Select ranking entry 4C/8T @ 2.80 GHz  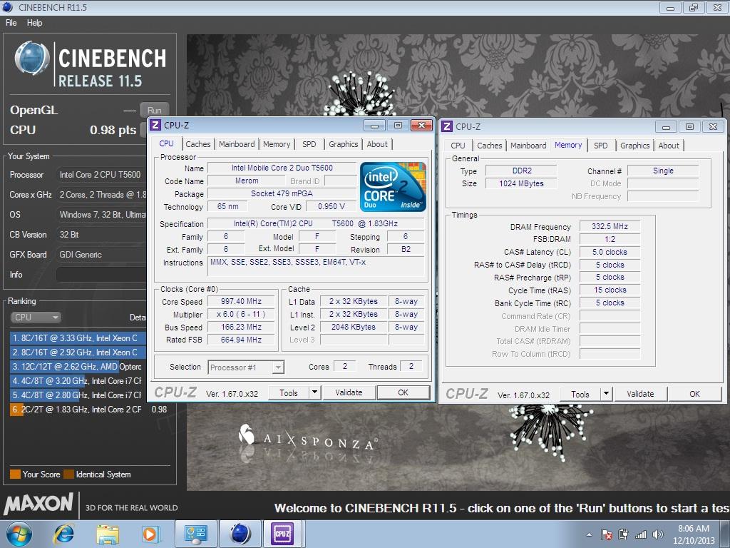coord(78,395)
